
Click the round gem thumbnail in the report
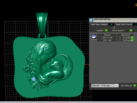tap(94, 36)
